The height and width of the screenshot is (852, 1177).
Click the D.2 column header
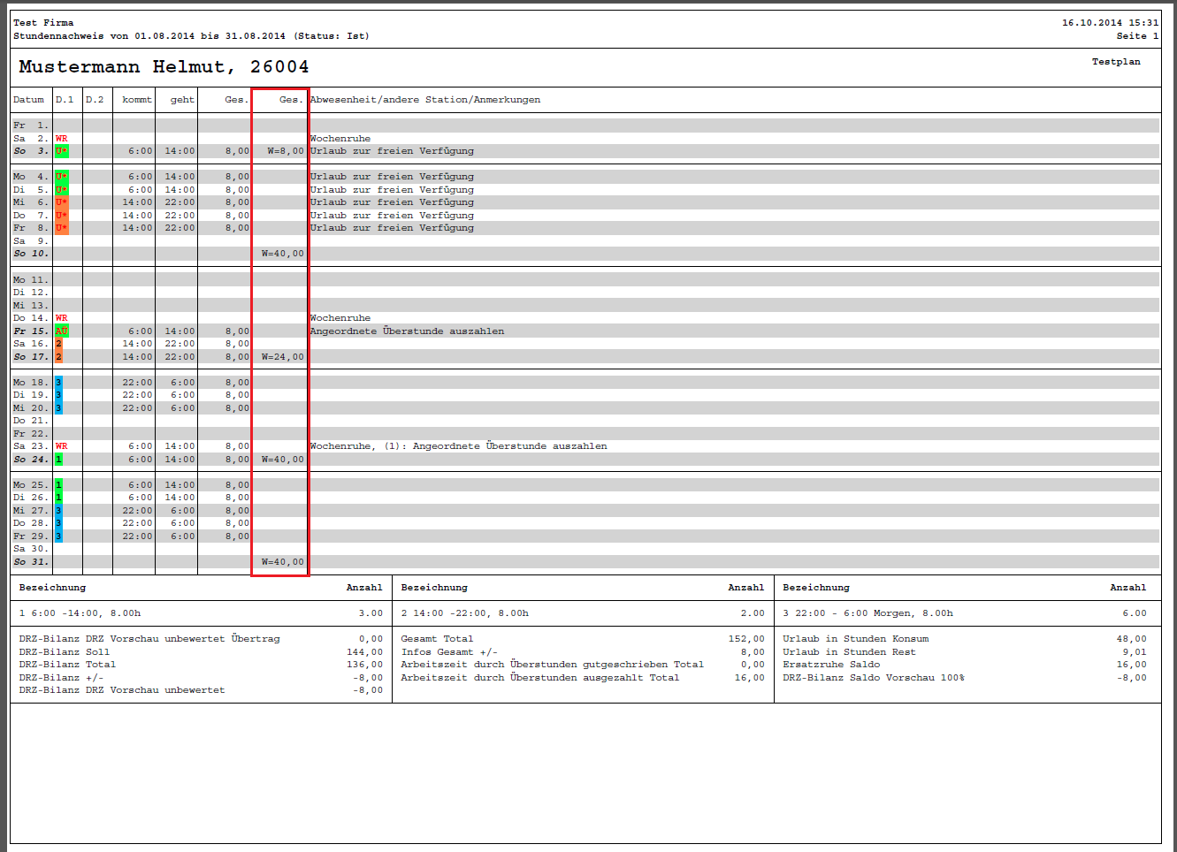[x=95, y=100]
